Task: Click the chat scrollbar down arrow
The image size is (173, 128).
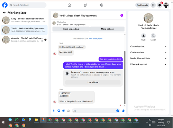Action: [x=125, y=105]
